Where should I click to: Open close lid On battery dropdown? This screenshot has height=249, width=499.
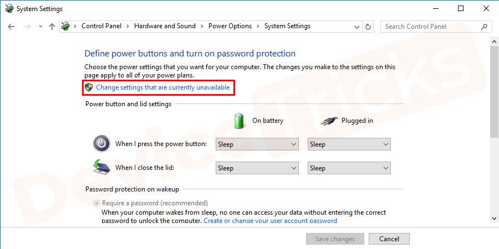pos(258,168)
